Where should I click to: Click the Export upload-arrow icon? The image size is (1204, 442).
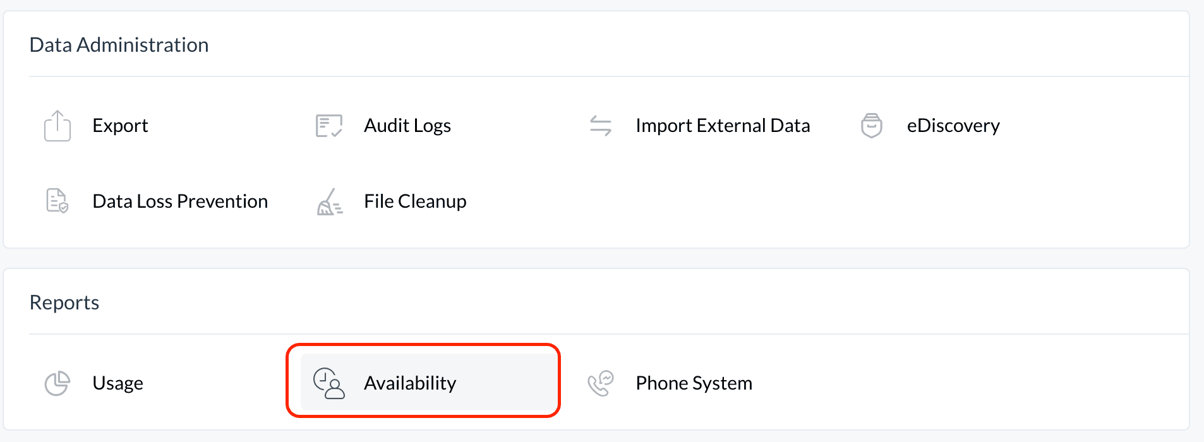point(57,126)
